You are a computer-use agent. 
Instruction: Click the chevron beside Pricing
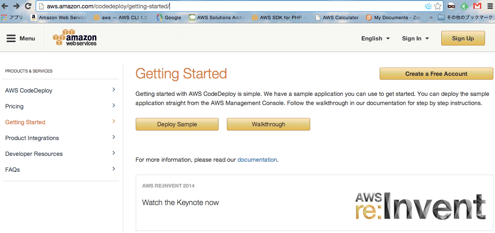114,105
